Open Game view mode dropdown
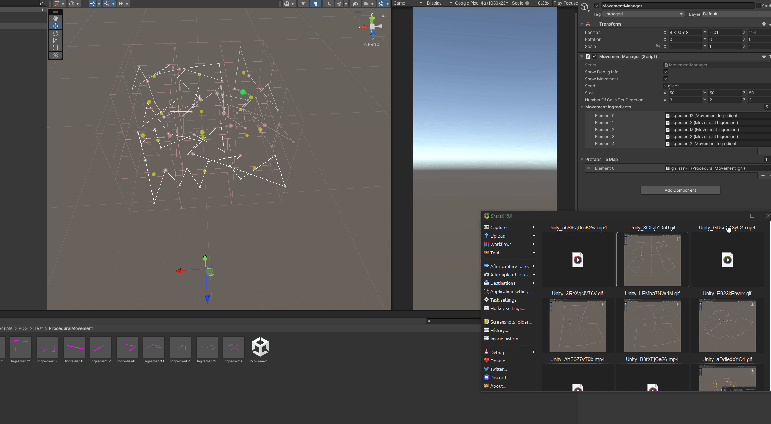 pyautogui.click(x=408, y=3)
